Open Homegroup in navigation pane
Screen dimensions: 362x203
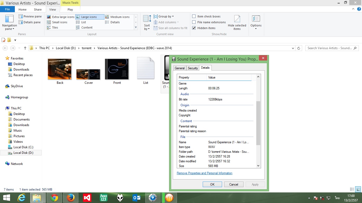19,97
